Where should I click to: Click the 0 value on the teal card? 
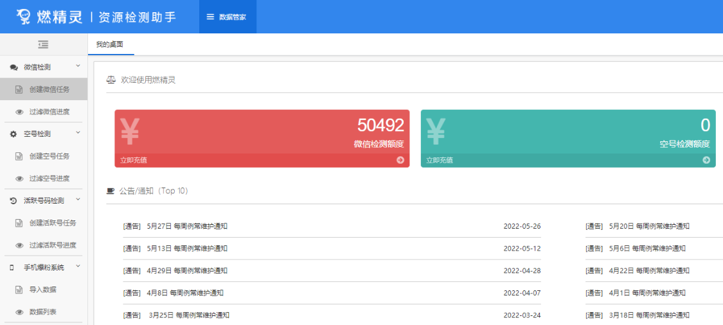pyautogui.click(x=706, y=125)
